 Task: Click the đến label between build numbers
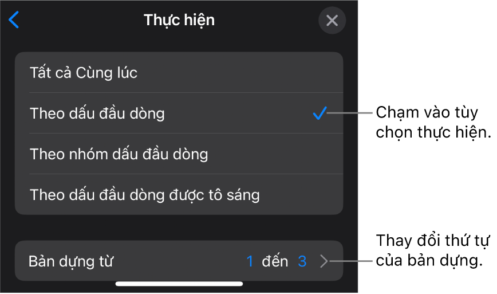(275, 262)
